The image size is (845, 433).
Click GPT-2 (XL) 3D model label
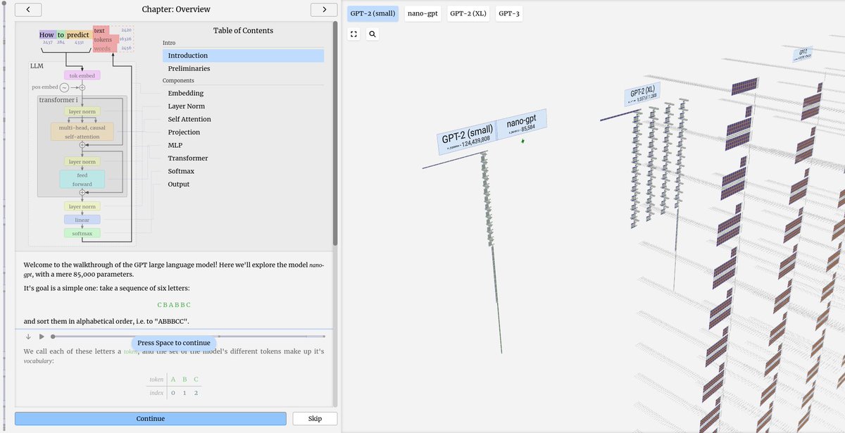pos(643,94)
